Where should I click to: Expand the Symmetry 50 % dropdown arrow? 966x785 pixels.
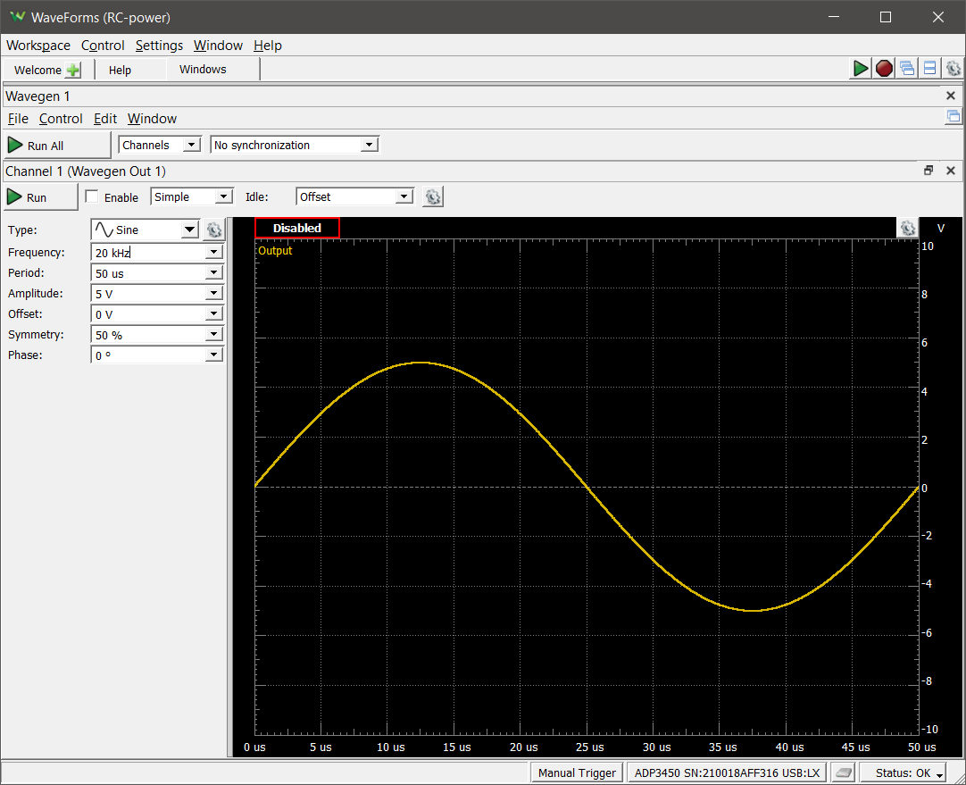tap(213, 335)
